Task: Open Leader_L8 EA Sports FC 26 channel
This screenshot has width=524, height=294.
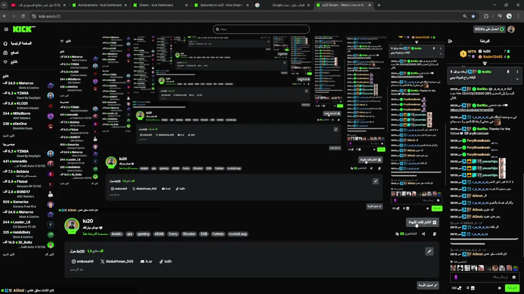Action: (x=28, y=224)
